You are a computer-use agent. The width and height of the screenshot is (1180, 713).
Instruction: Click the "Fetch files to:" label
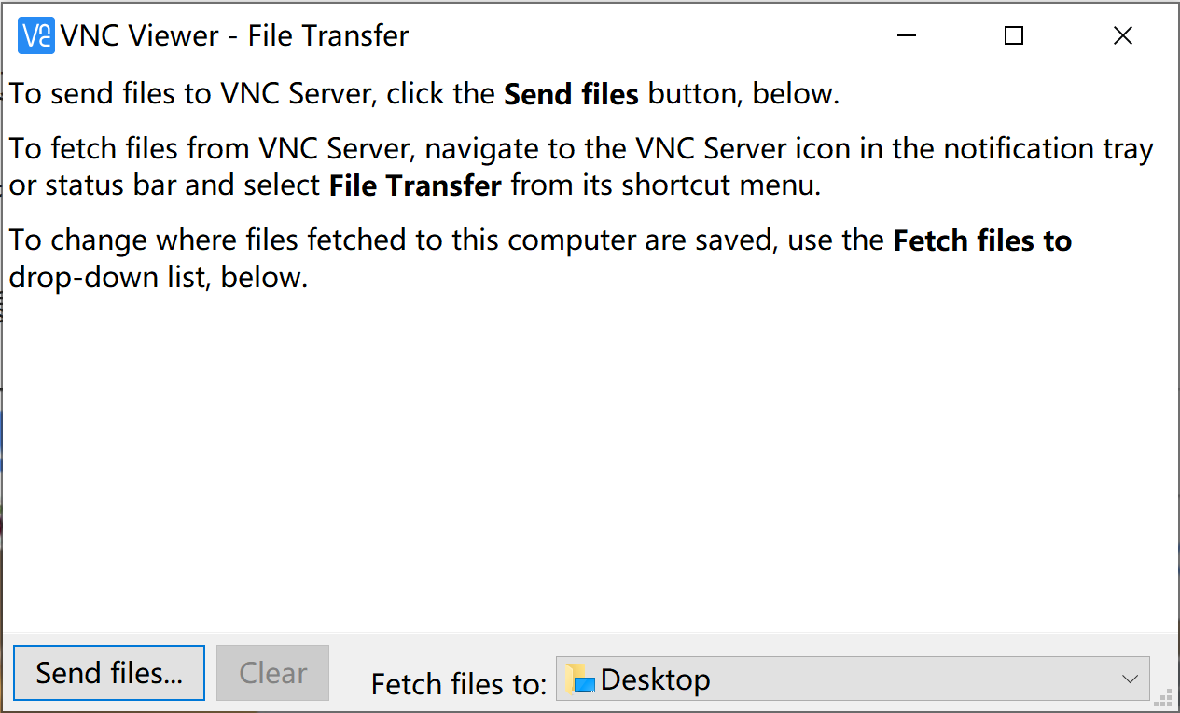pyautogui.click(x=458, y=684)
